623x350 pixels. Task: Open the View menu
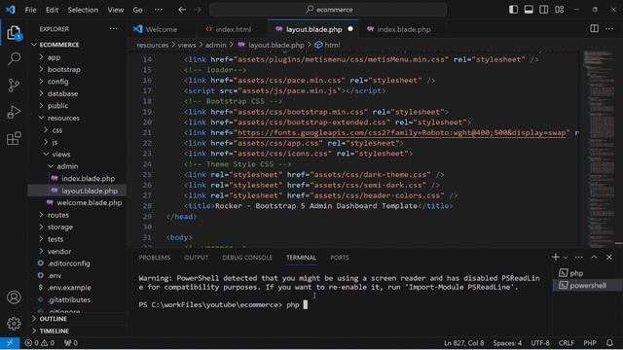pos(115,10)
